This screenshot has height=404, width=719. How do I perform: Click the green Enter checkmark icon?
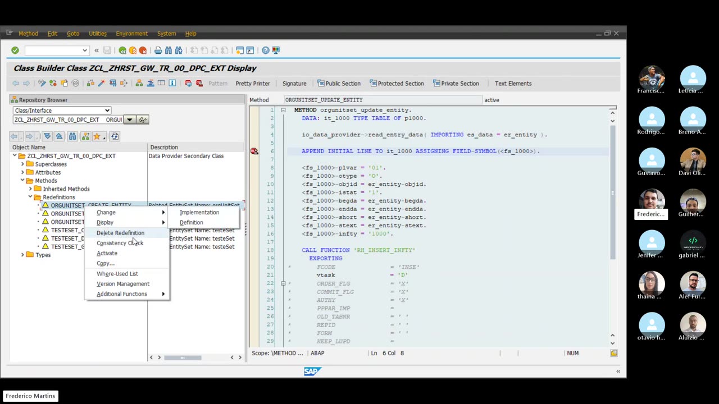coord(15,50)
